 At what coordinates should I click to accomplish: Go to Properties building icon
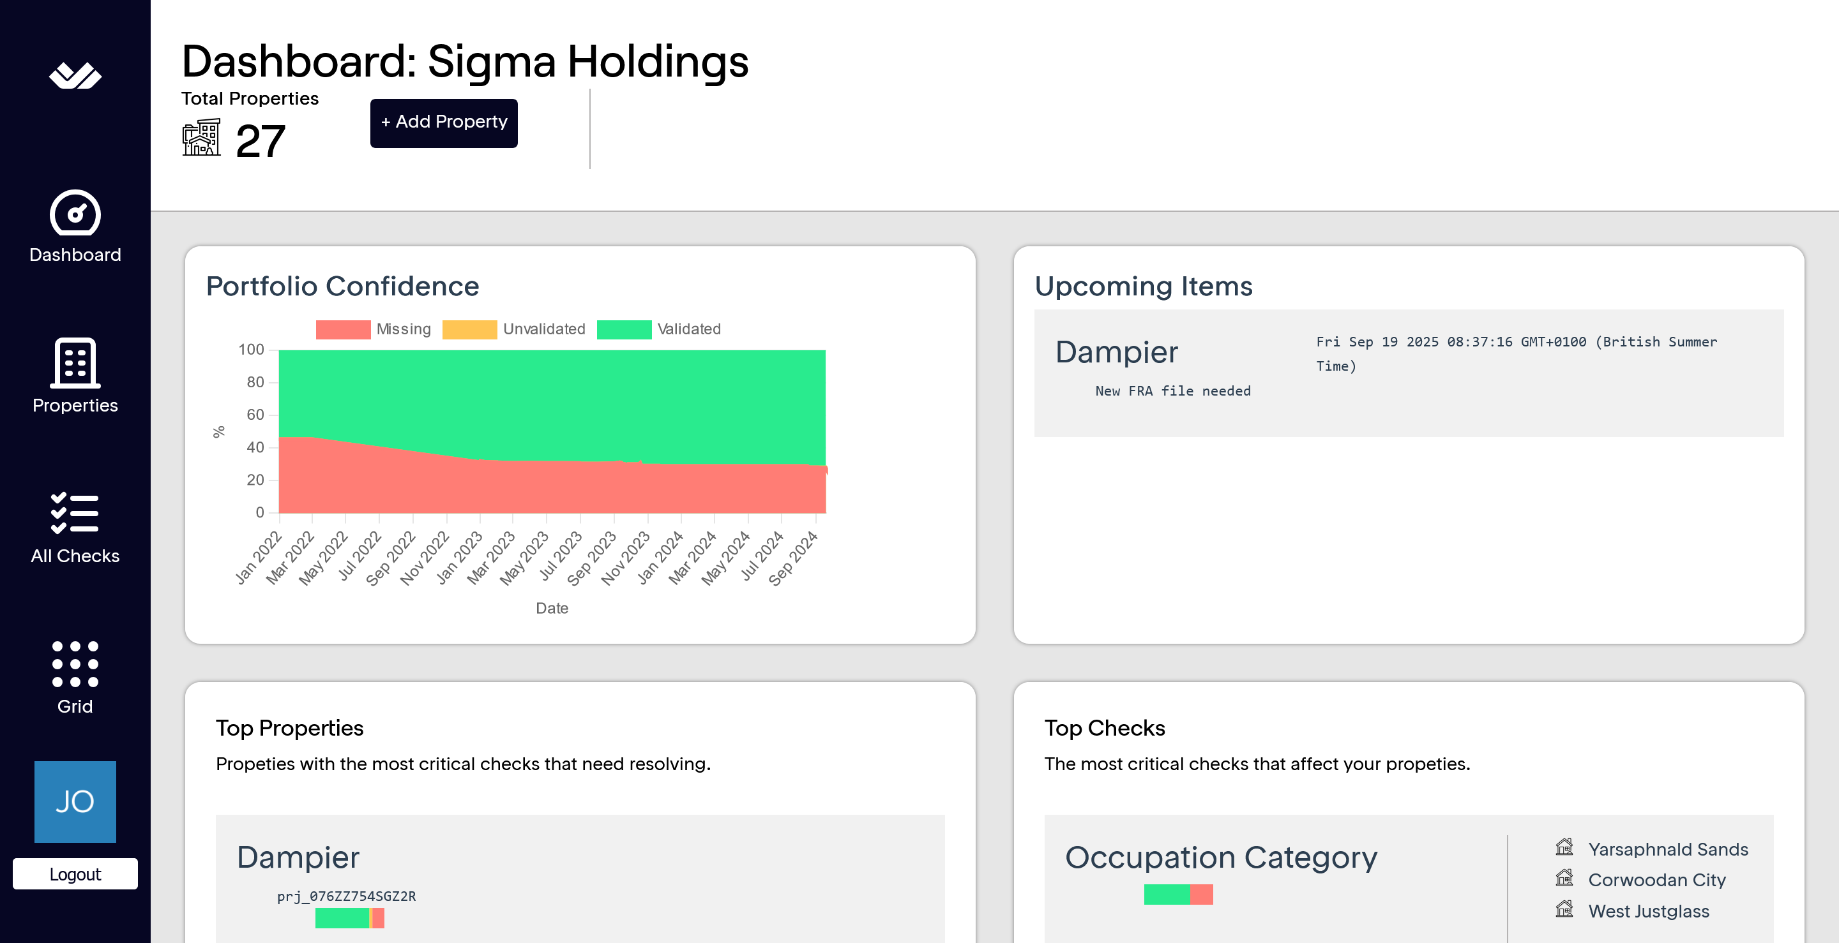click(75, 362)
